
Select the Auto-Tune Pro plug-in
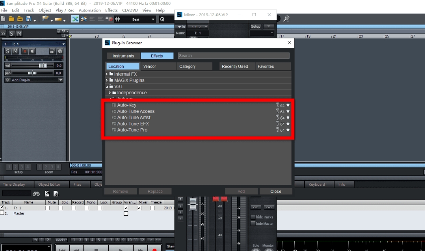click(132, 130)
